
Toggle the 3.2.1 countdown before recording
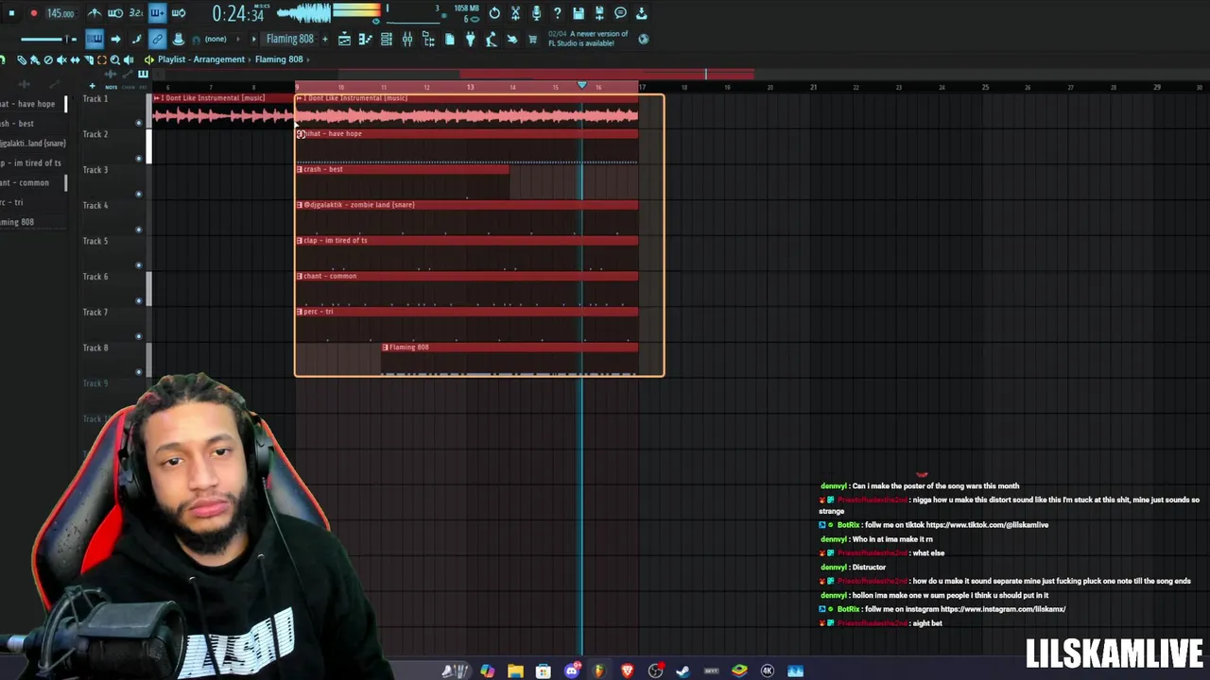pyautogui.click(x=136, y=13)
